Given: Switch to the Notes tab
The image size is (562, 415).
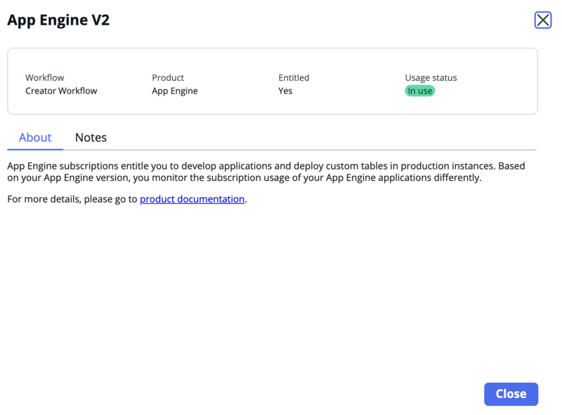Looking at the screenshot, I should (91, 137).
